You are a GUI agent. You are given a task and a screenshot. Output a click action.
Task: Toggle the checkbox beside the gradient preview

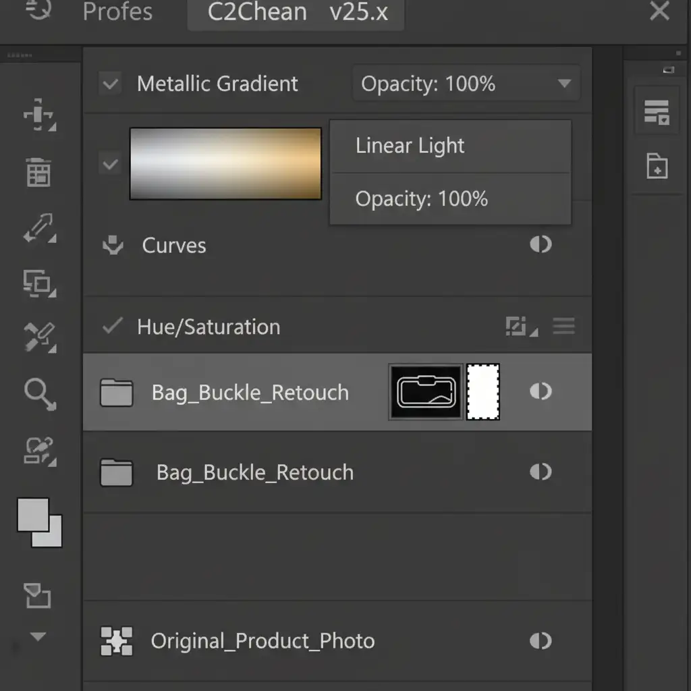coord(110,164)
